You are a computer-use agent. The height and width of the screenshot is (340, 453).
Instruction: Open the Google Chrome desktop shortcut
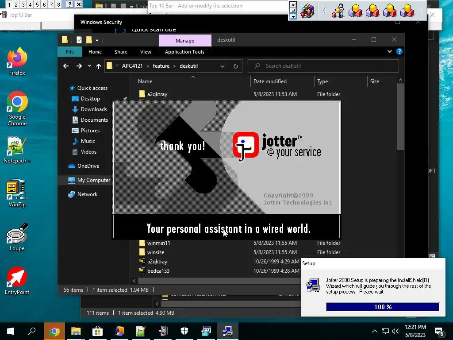(x=17, y=109)
